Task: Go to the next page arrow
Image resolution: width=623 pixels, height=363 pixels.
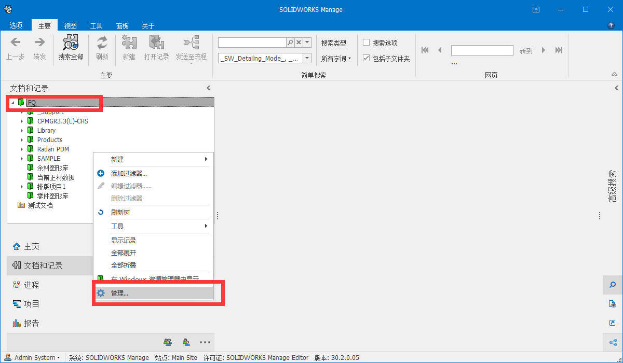Action: [544, 50]
